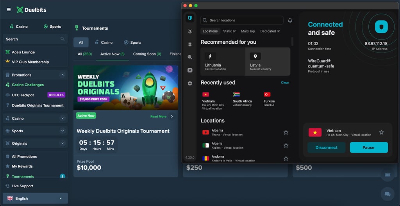The height and width of the screenshot is (206, 400).
Task: Open the Surfshark Alternative ID person icon
Action: click(190, 70)
